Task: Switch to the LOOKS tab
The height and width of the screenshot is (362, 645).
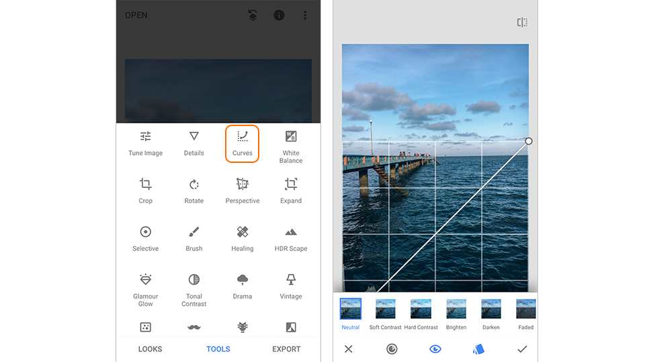Action: point(150,349)
